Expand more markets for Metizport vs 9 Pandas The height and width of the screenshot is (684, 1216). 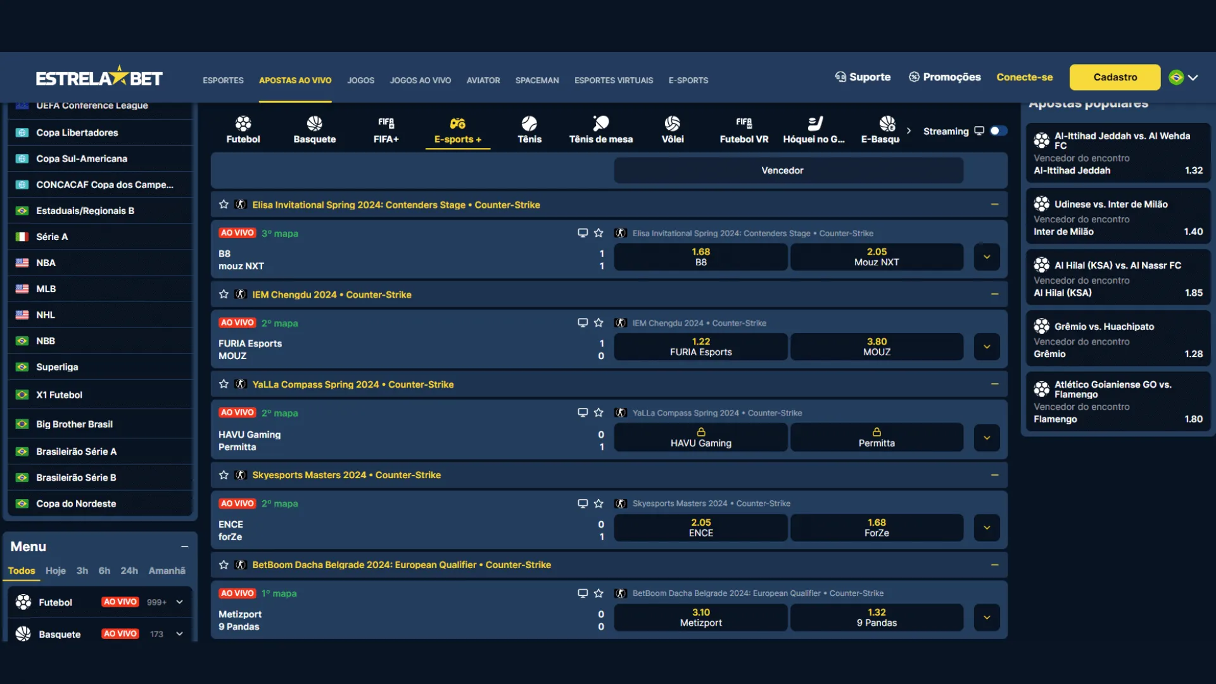(987, 617)
